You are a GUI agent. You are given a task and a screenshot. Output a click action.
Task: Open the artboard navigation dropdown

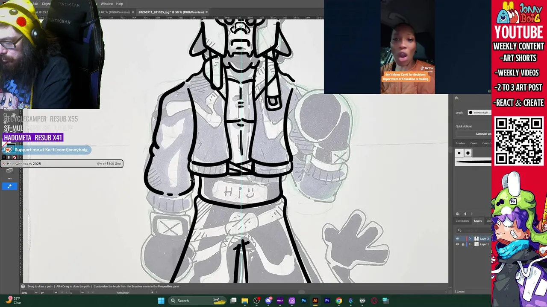(x=82, y=293)
